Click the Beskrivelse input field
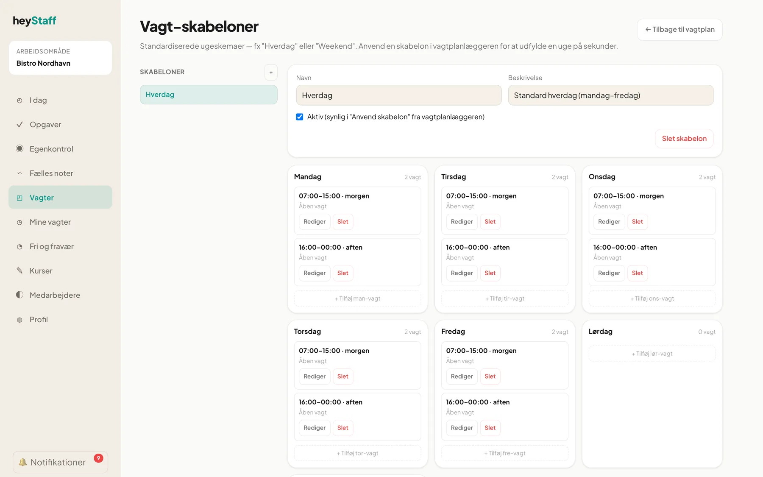The image size is (763, 477). [611, 95]
